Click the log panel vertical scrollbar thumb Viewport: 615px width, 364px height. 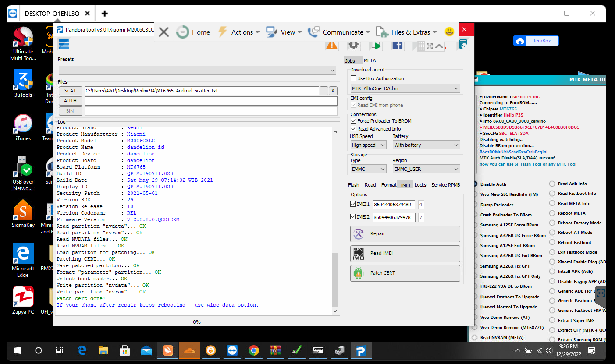coord(335,280)
